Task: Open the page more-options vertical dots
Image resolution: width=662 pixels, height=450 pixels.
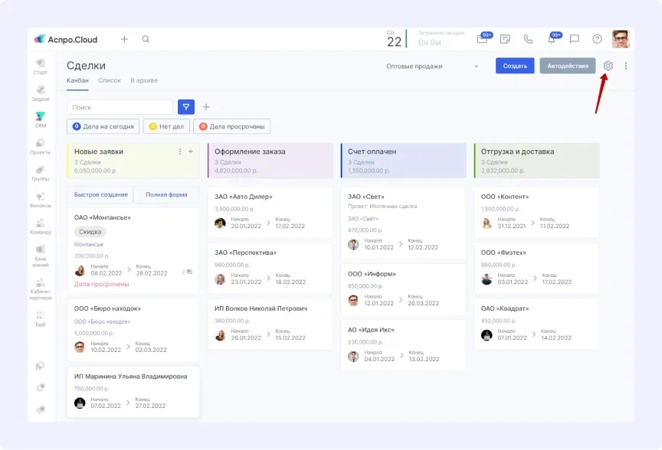Action: (x=625, y=66)
